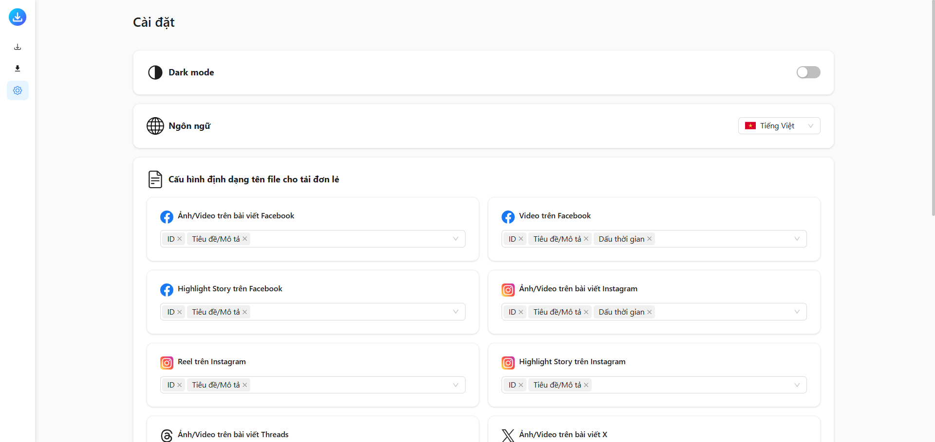Remove Tiêu đề/Mô tả tag from Highlight Story trên Instagram

(586, 385)
